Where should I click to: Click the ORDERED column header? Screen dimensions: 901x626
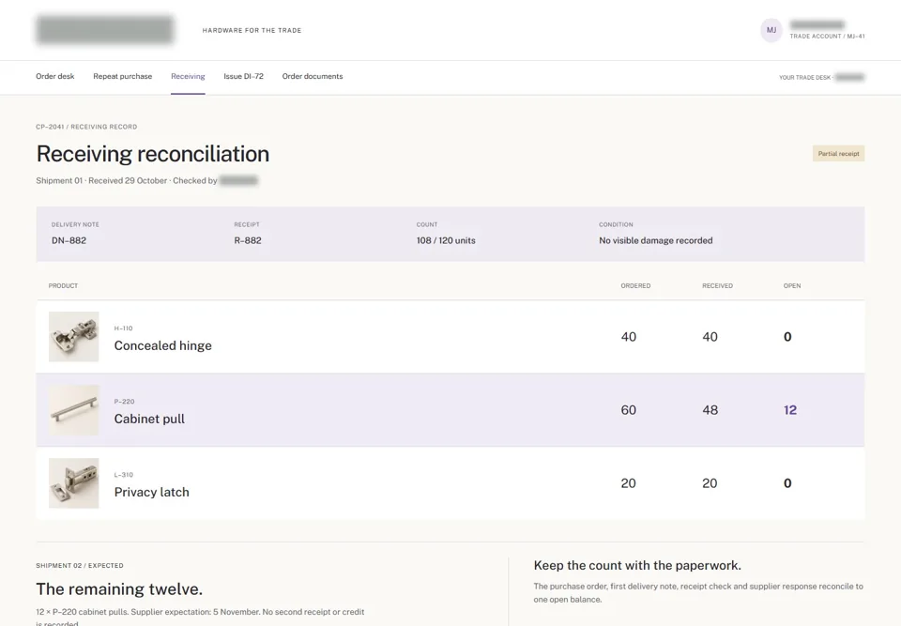click(x=635, y=285)
